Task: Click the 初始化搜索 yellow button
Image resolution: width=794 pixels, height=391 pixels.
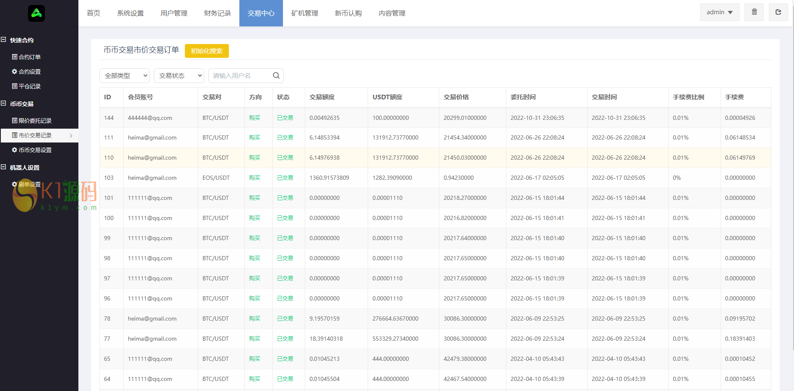Action: tap(207, 51)
